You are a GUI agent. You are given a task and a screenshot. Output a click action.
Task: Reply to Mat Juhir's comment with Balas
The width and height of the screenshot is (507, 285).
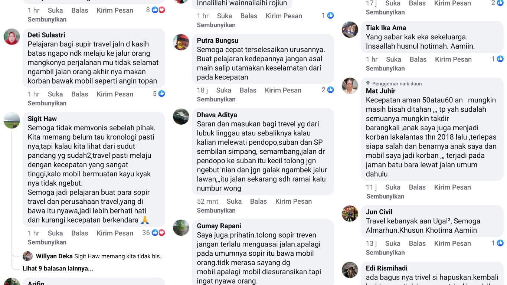tap(417, 187)
